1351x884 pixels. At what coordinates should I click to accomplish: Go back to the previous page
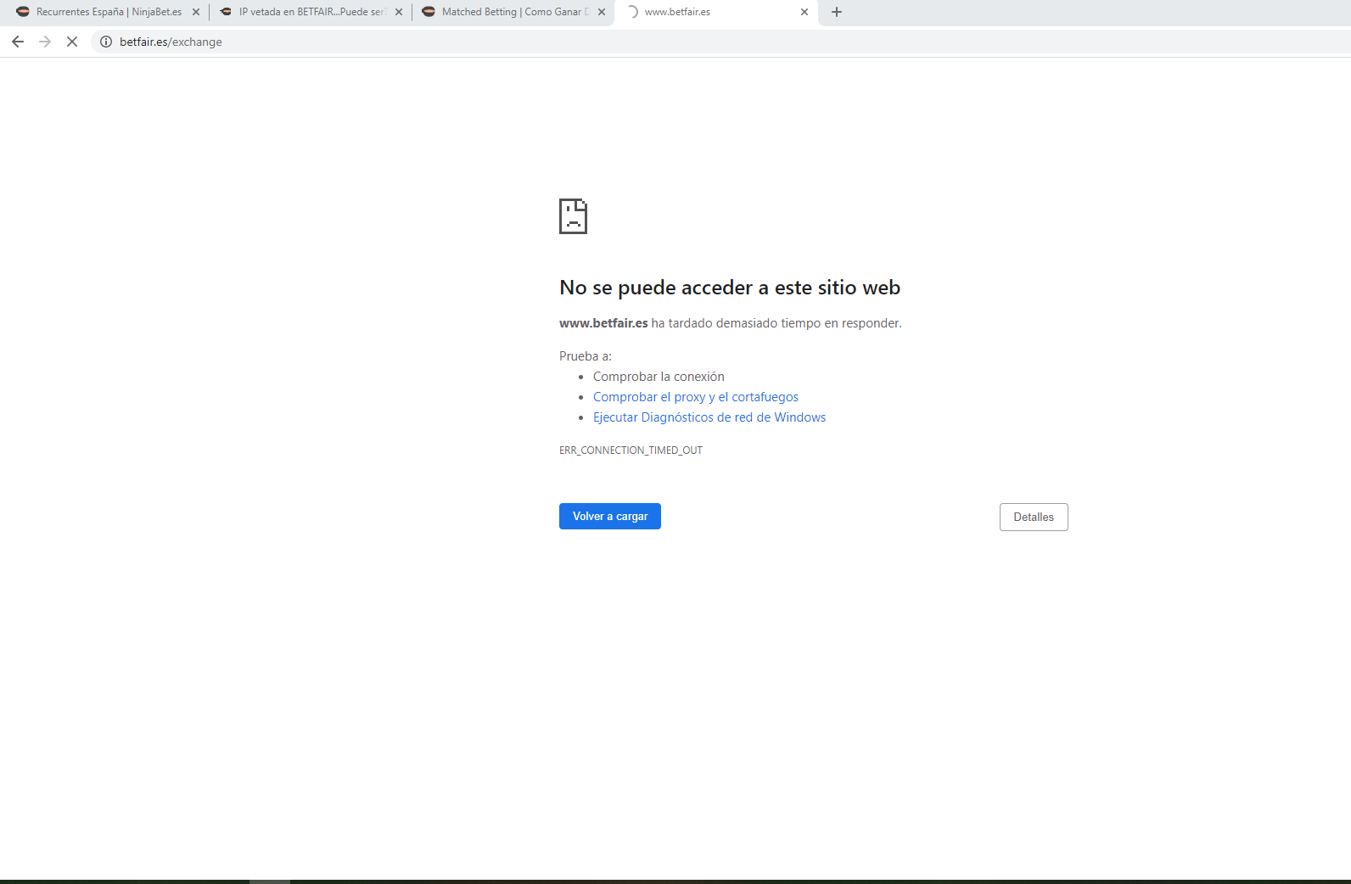coord(18,42)
